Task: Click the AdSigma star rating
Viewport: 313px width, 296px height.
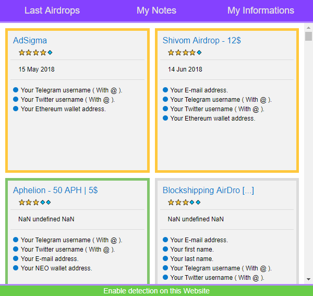Action: tap(35, 53)
